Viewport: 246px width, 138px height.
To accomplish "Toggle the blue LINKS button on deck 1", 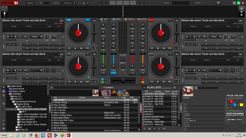I will [69, 20].
